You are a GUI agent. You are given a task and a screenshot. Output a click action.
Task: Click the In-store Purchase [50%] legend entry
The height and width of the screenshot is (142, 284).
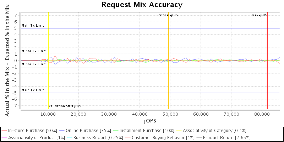coord(32,131)
